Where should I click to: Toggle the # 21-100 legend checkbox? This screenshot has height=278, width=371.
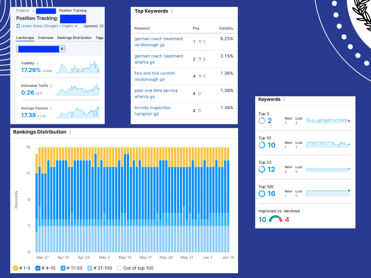coord(90,268)
